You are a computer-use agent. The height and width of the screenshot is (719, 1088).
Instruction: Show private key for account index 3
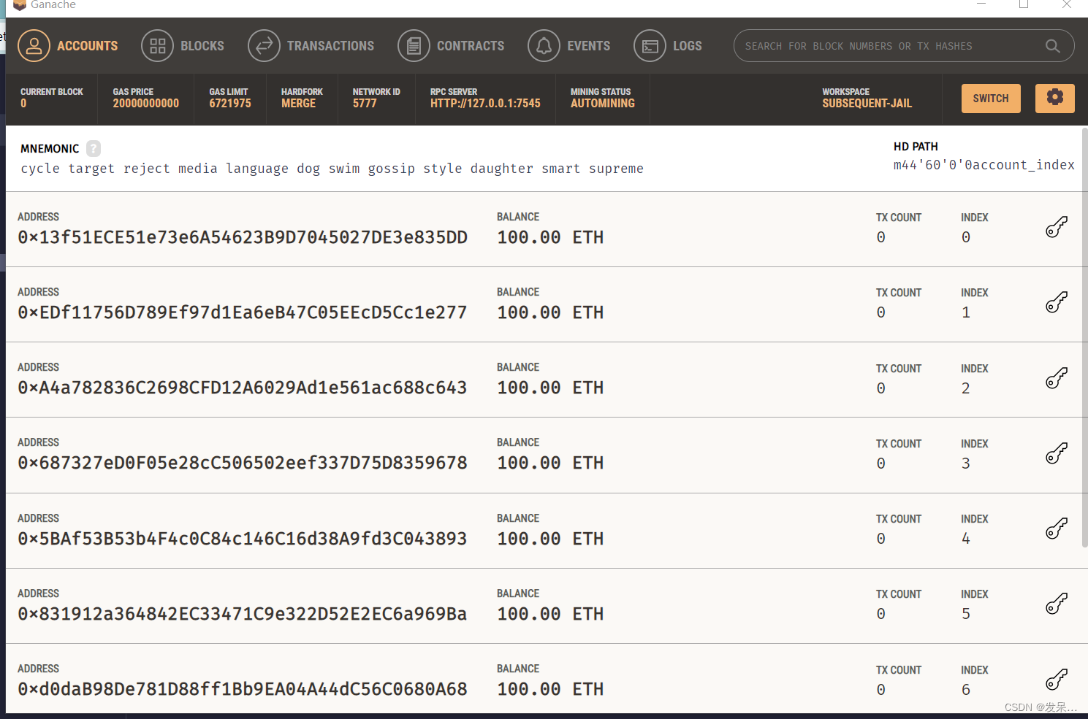pyautogui.click(x=1057, y=453)
